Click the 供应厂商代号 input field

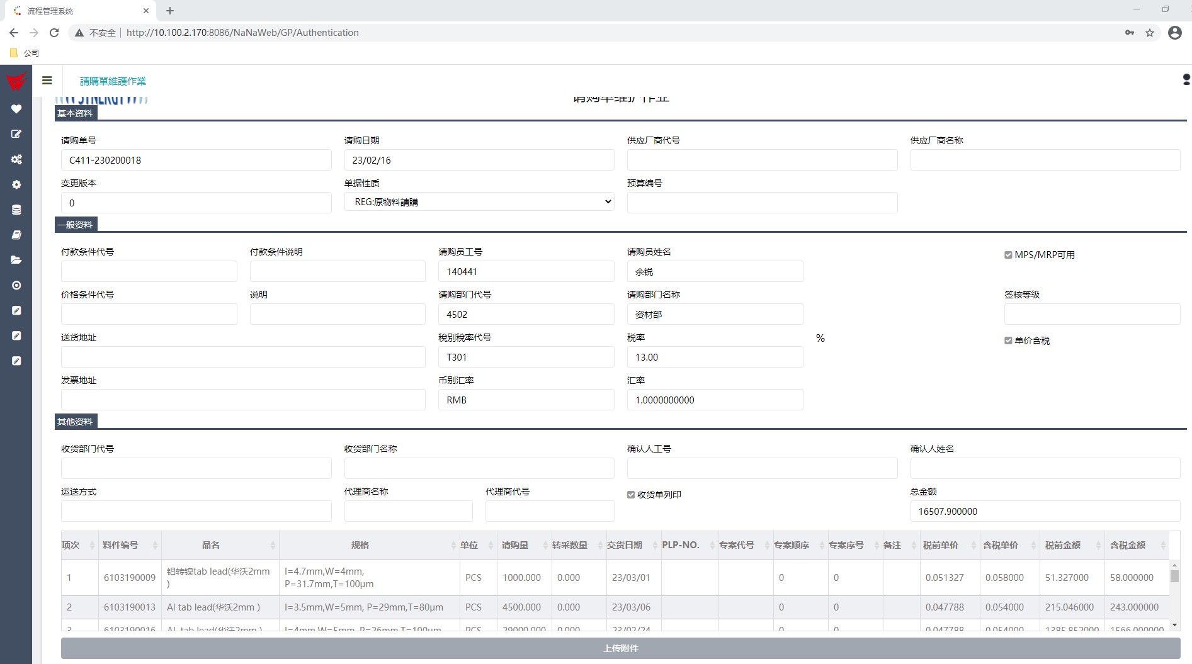click(762, 160)
